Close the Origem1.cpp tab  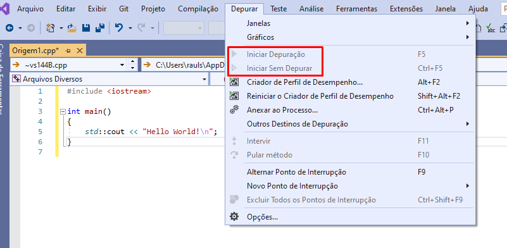[x=80, y=51]
